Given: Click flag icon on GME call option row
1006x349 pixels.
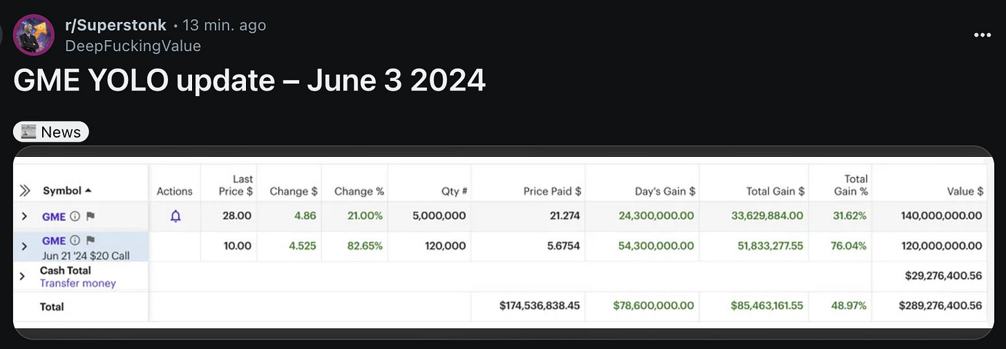Looking at the screenshot, I should tap(90, 240).
